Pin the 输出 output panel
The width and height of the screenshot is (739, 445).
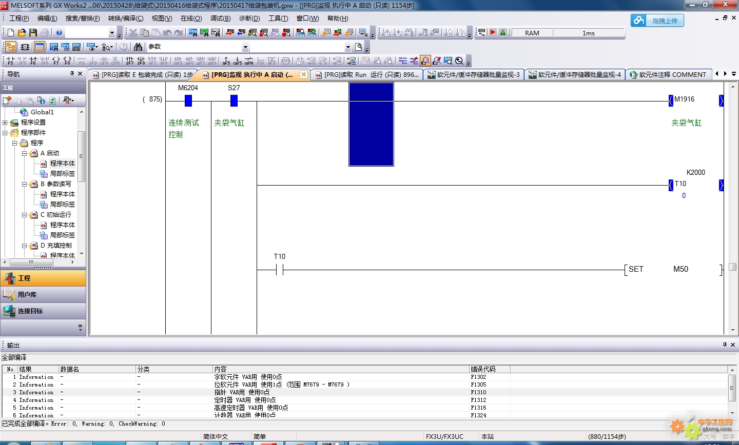[725, 345]
